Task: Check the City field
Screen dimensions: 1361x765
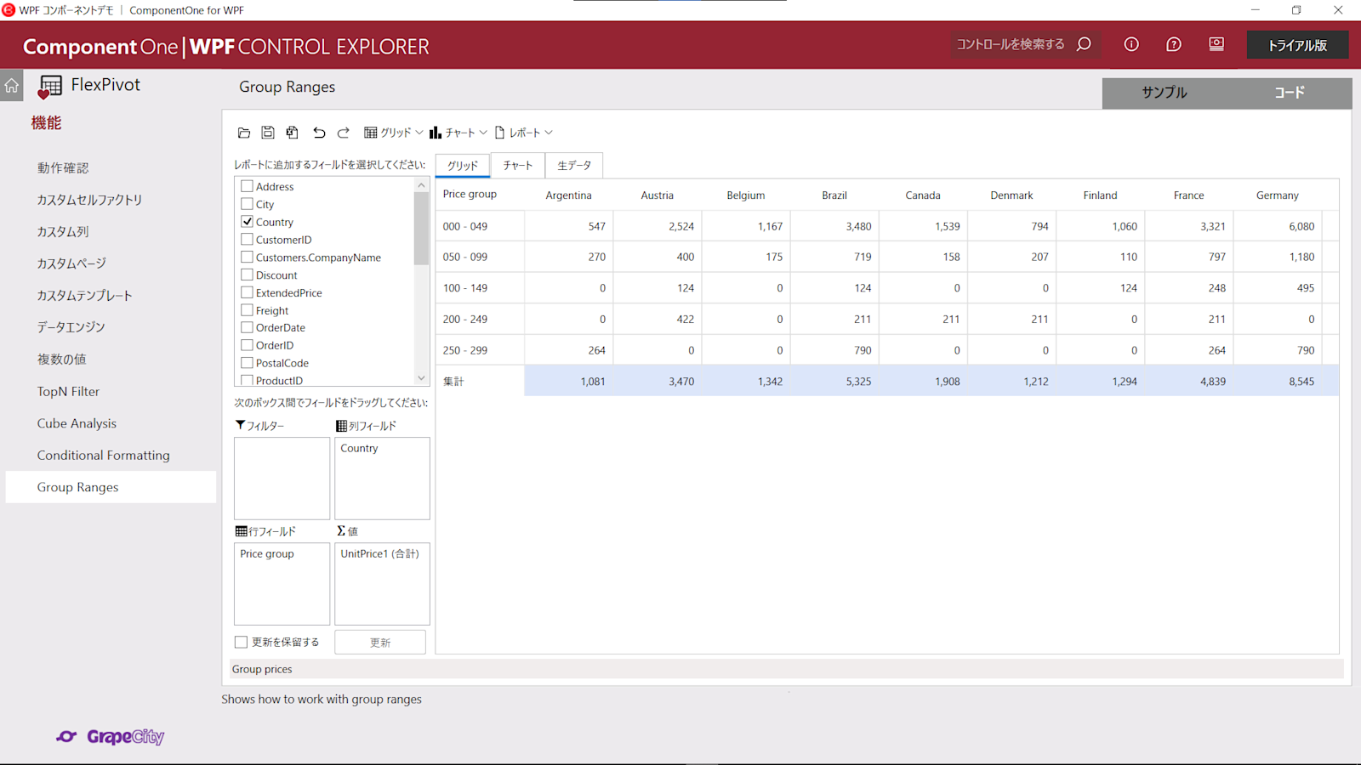Action: click(x=247, y=204)
